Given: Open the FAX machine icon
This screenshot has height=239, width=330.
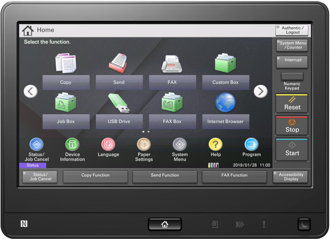Looking at the screenshot, I should 172,64.
